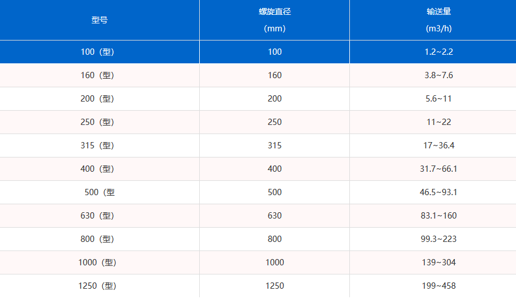Click the 200（型）model cell
Viewport: 516px width, 299px height.
click(98, 99)
